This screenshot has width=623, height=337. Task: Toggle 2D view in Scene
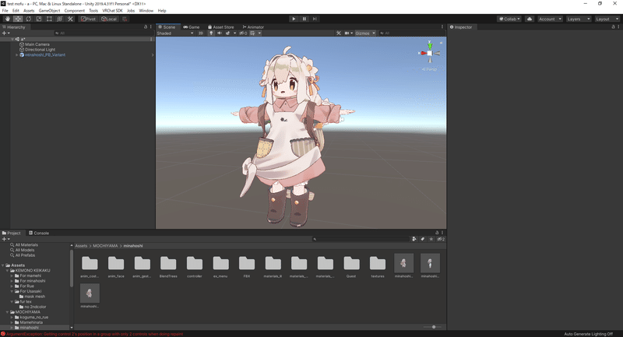[x=201, y=33]
